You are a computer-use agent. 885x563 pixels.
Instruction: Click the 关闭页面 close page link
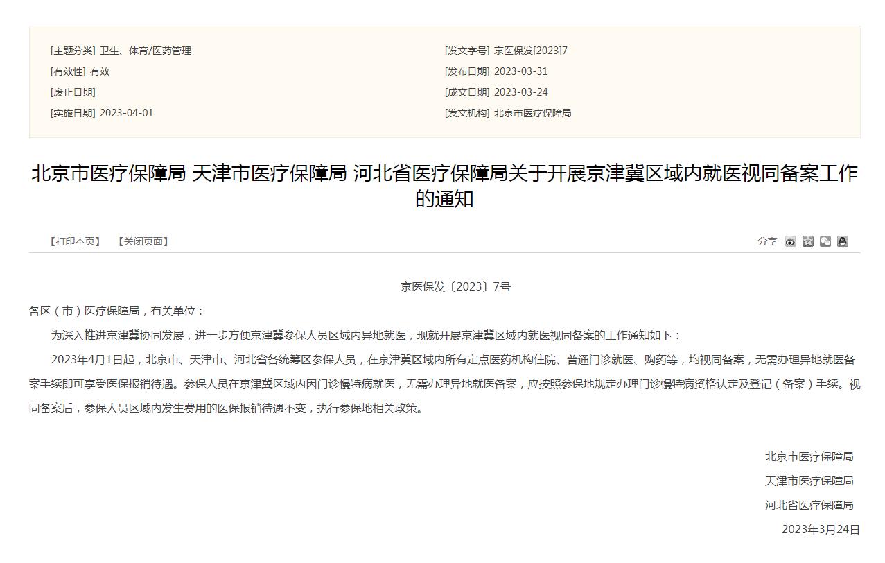[x=143, y=241]
